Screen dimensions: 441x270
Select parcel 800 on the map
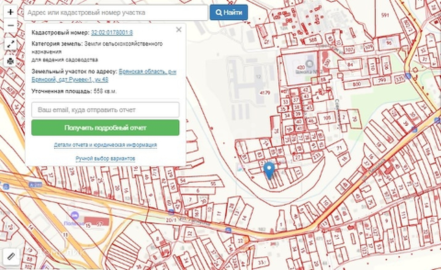tap(356, 84)
